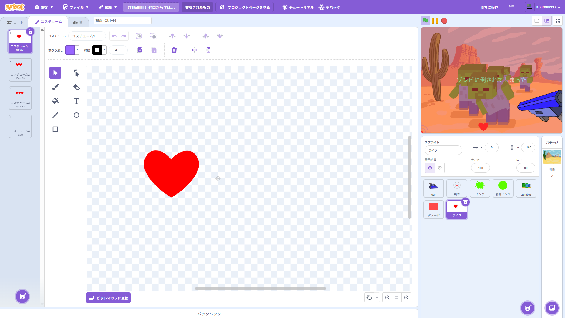This screenshot has height=318, width=565.
Task: Select the Fill bucket tool
Action: 55,101
